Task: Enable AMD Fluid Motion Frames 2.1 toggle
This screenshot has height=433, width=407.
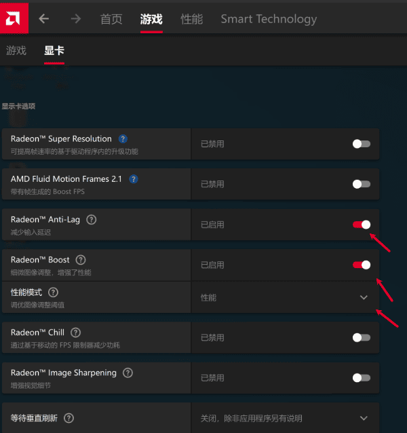Action: [x=361, y=184]
